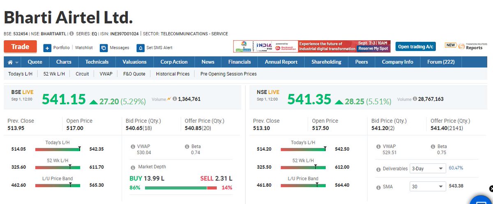Click BSE Prev. Close 513.95
This screenshot has width=493, height=204.
point(16,128)
